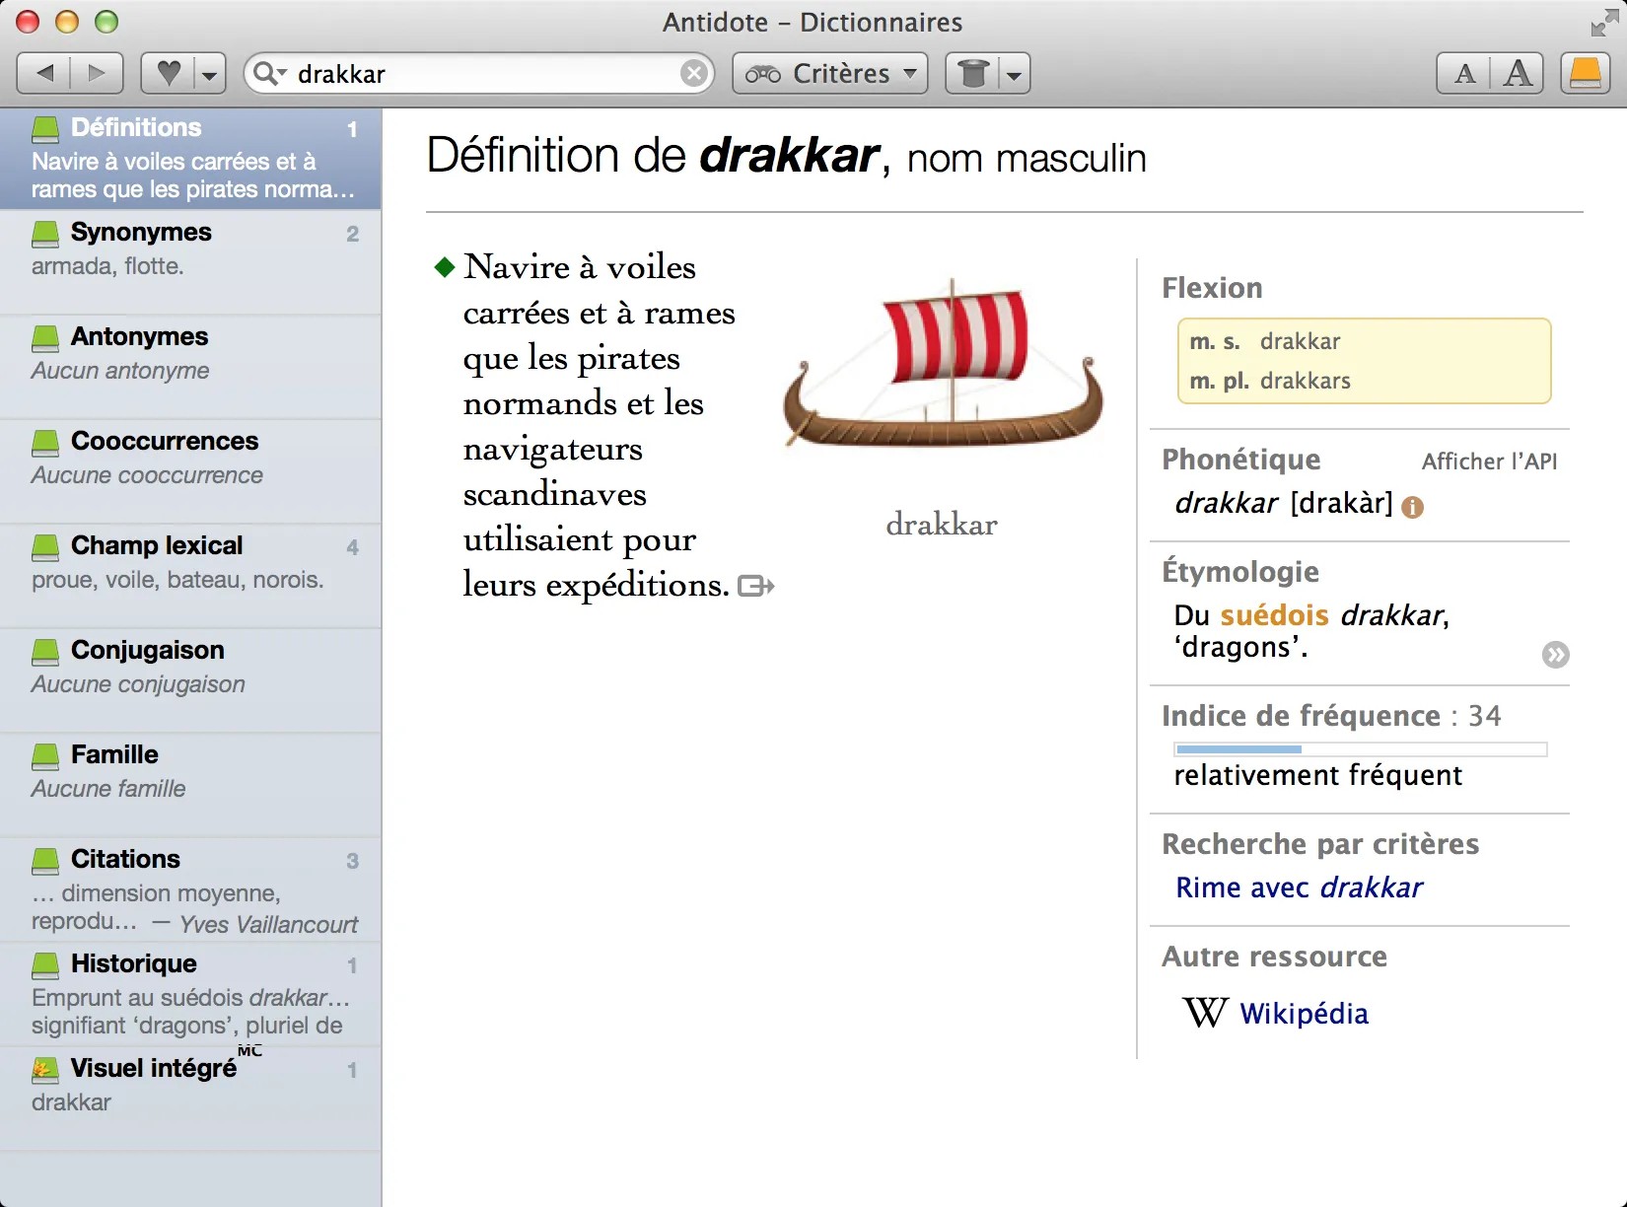Screen dimensions: 1627x1207
Task: Switch to the Antonymes dictionary
Action: click(x=190, y=367)
